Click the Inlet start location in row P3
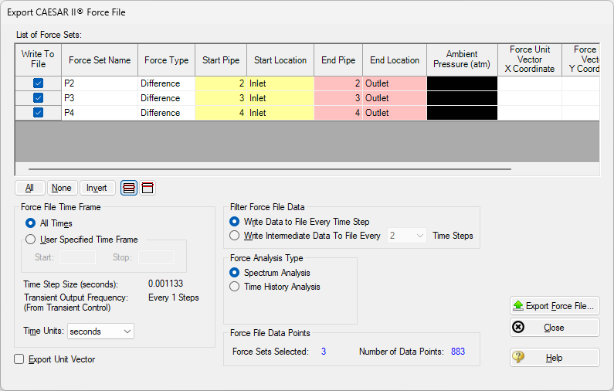The width and height of the screenshot is (614, 391). click(x=280, y=98)
